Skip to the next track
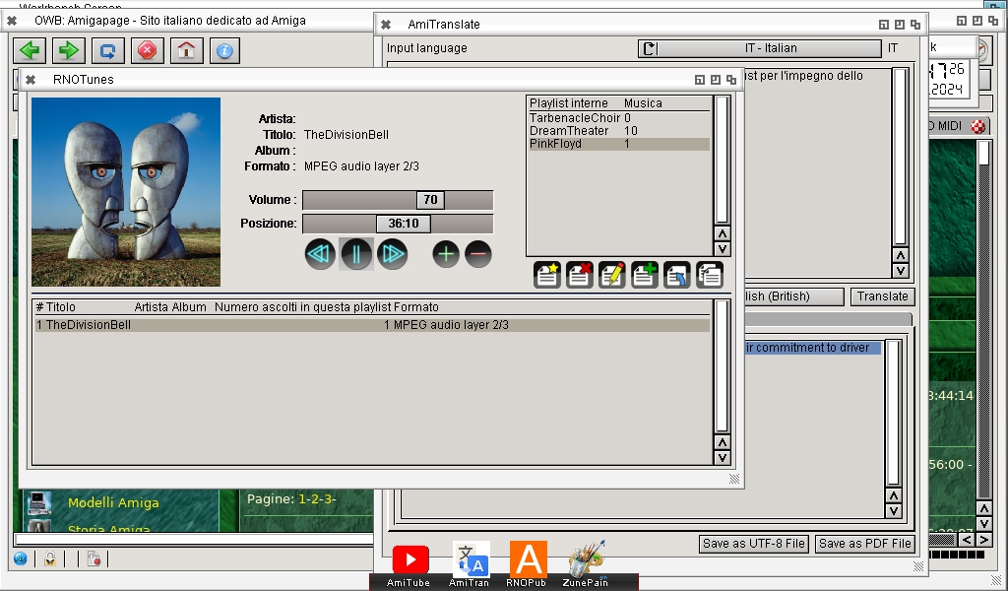 click(x=392, y=254)
